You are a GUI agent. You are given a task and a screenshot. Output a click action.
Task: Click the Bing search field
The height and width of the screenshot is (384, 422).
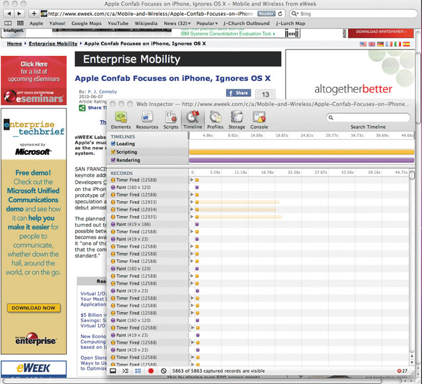353,13
